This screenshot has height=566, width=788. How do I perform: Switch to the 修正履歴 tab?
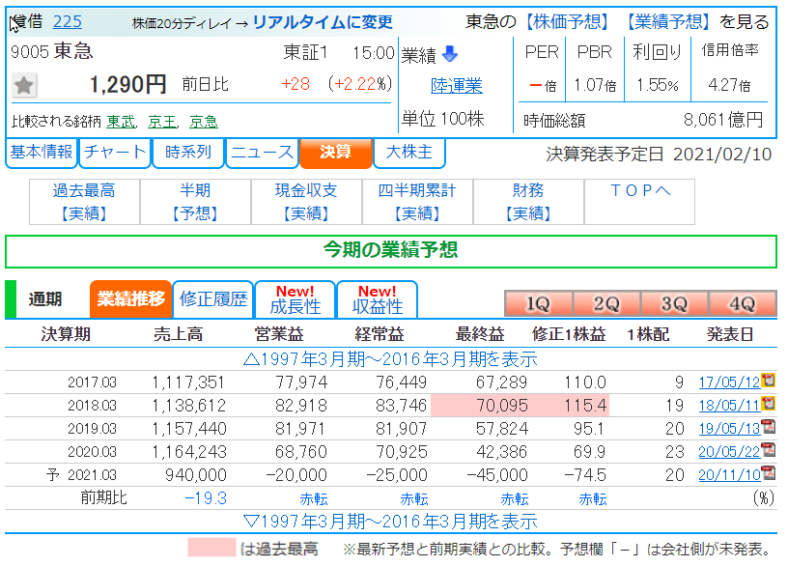(x=213, y=299)
